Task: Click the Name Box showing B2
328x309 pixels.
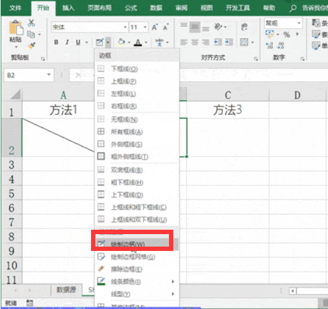Action: tap(29, 75)
